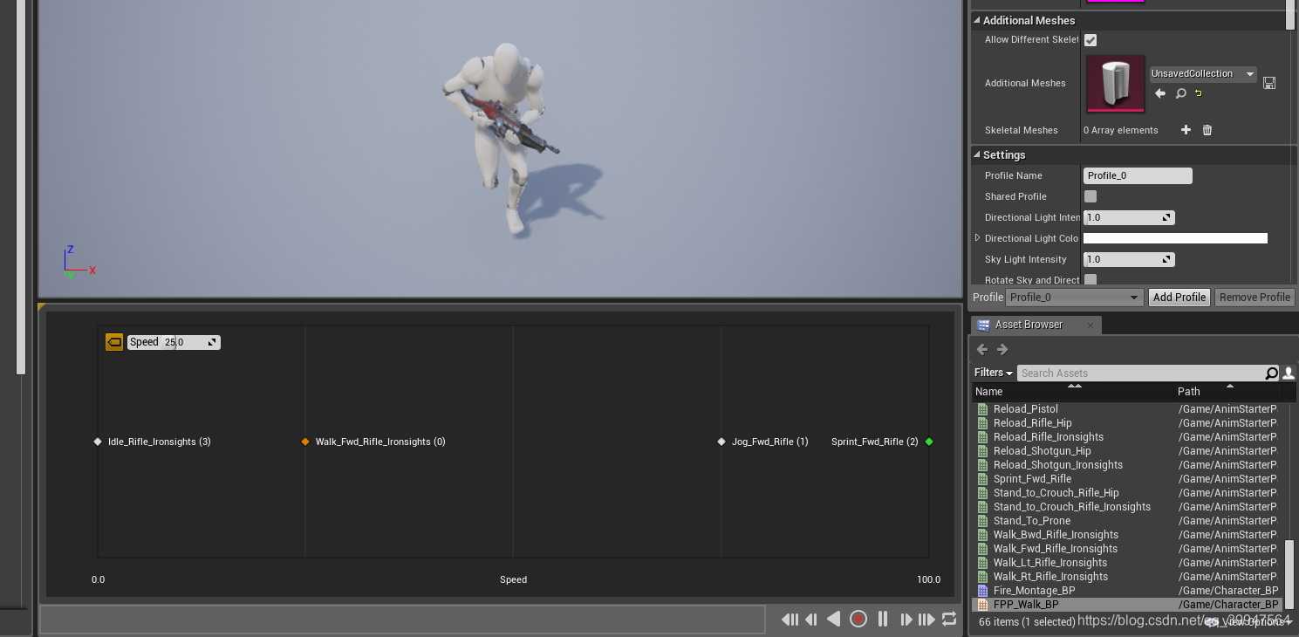Select the Walk_Fwd_Rifle_Ironsights sample point
The height and width of the screenshot is (637, 1299).
point(305,442)
